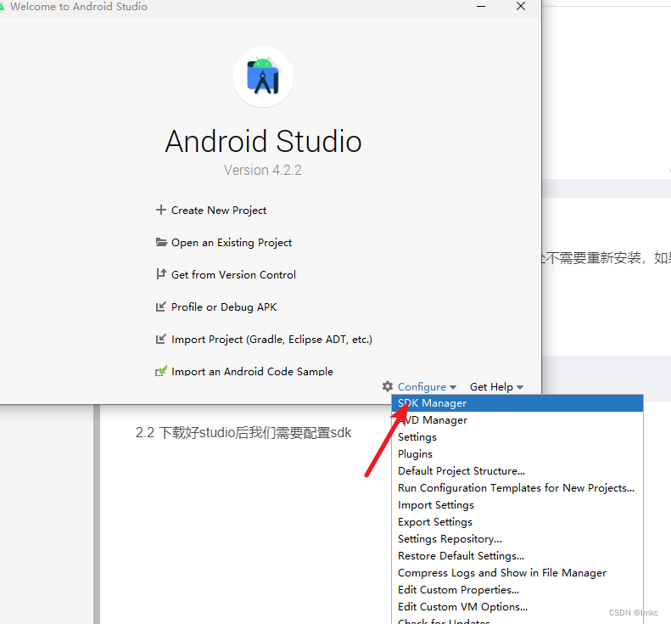Click the heading text '2.2 下载好studio后我们需要配置sdk'

click(x=243, y=433)
